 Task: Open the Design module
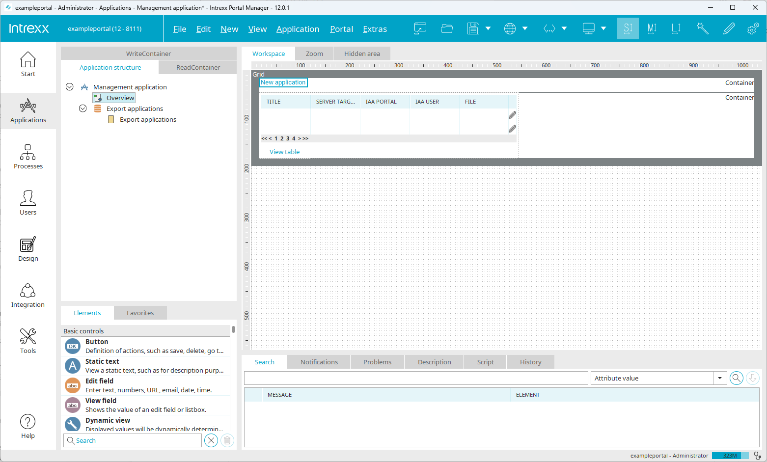click(28, 249)
